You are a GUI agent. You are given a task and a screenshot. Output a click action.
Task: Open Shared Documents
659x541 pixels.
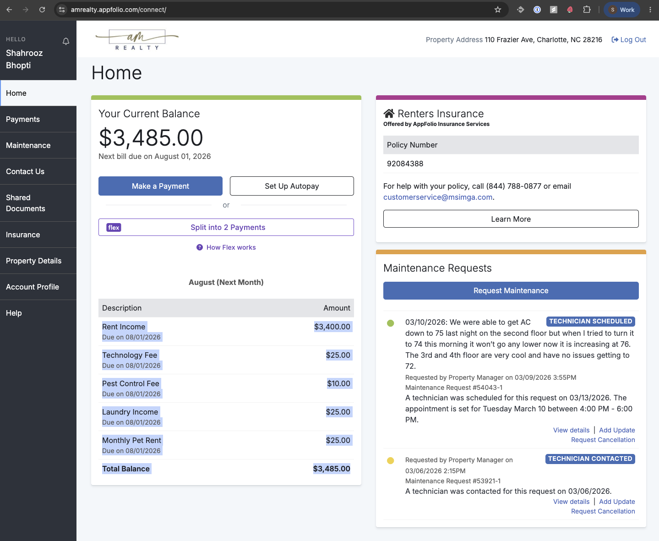(x=38, y=203)
